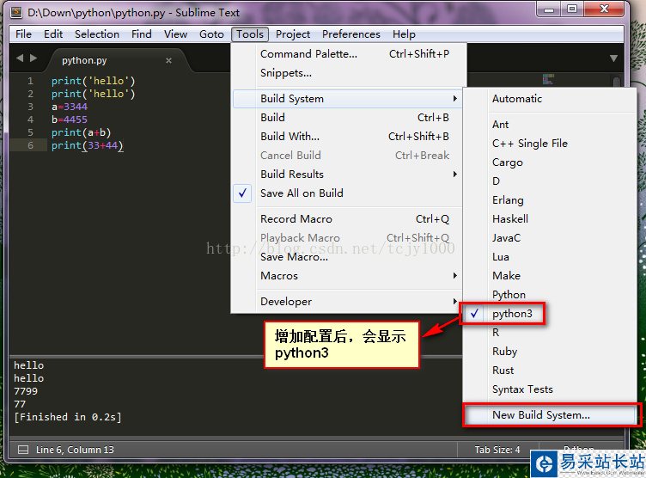646x478 pixels.
Task: Open the View menu
Action: (175, 34)
